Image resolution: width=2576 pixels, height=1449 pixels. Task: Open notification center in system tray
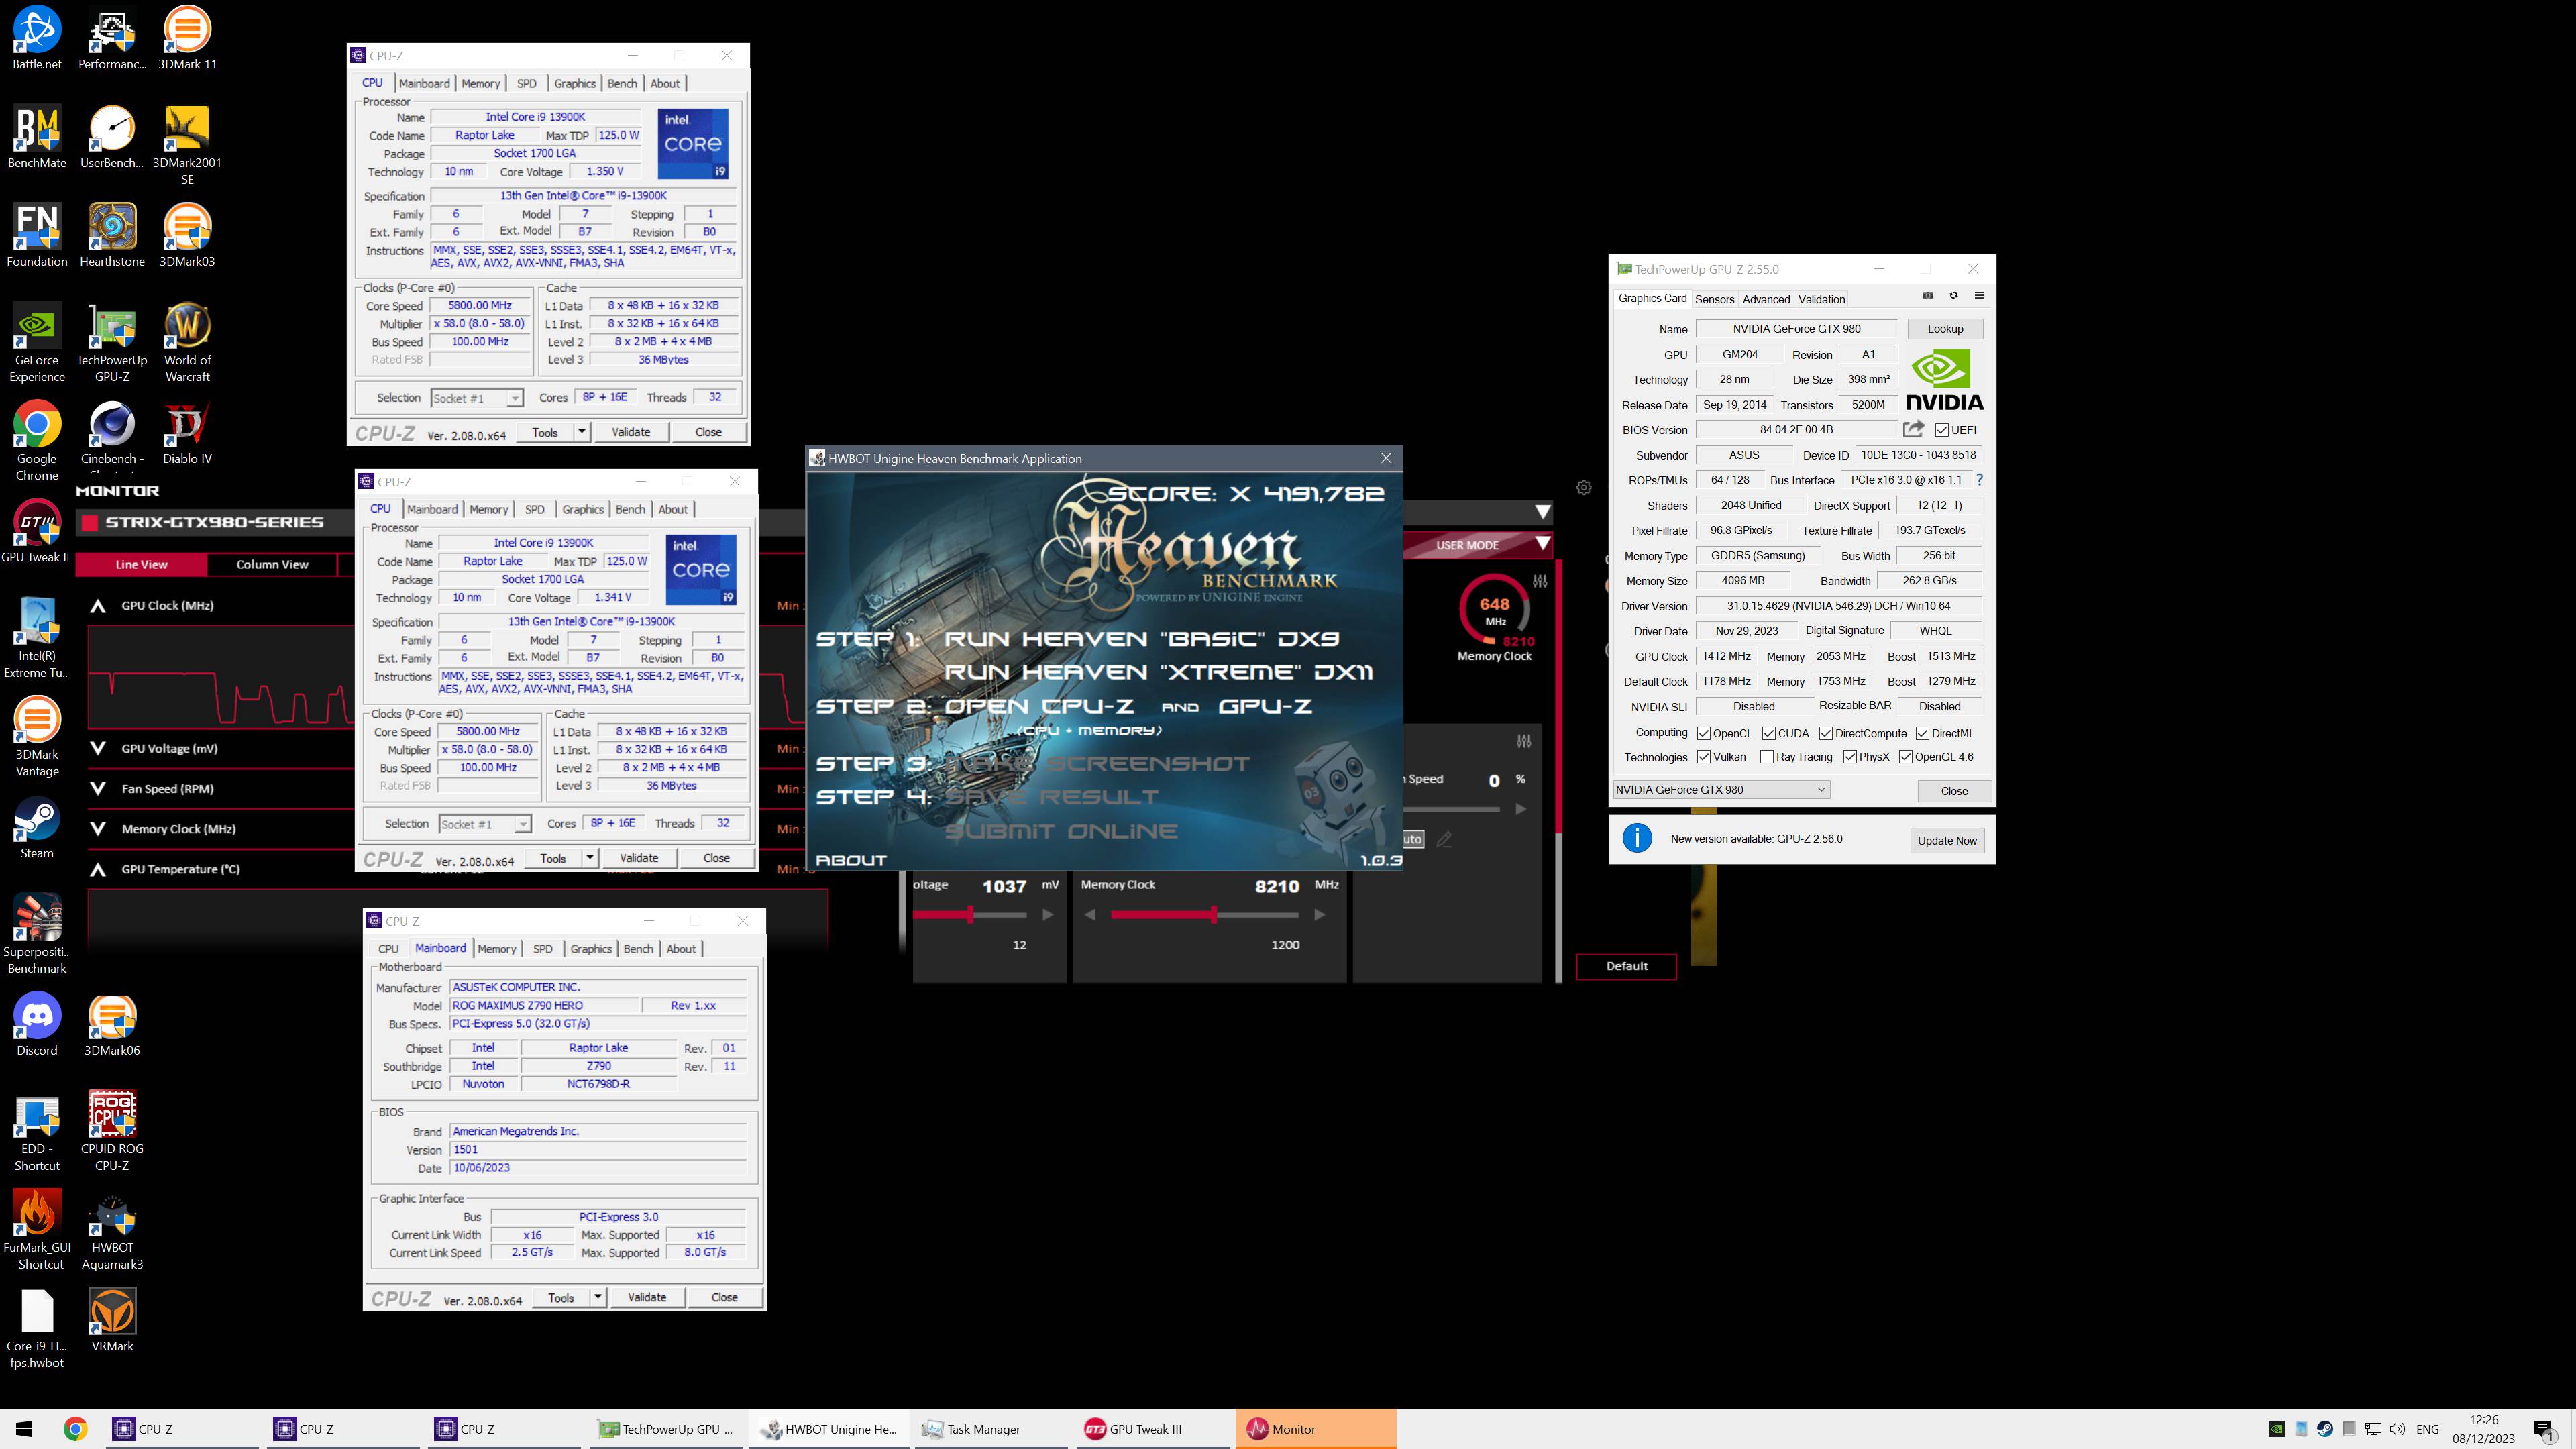click(2545, 1430)
